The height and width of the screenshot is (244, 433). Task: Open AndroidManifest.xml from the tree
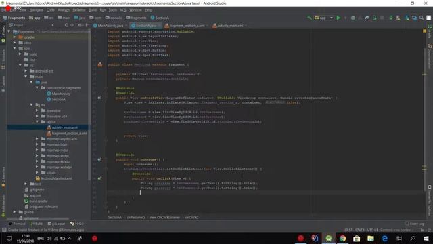click(x=54, y=178)
